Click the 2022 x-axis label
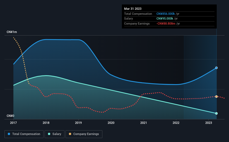229x142 pixels. [x=176, y=123]
